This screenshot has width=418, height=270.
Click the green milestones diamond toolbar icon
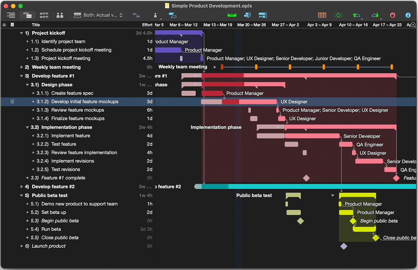338,15
